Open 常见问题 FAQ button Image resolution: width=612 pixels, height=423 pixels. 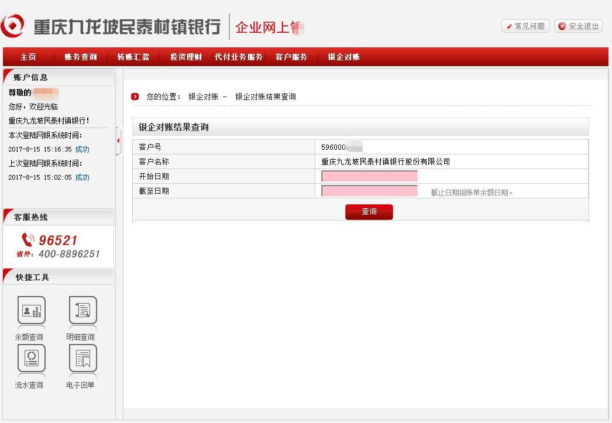[525, 26]
